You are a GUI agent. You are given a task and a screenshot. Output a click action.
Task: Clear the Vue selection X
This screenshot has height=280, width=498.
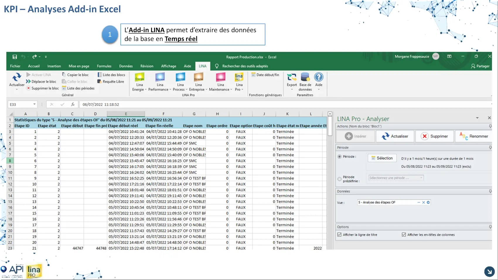423,202
